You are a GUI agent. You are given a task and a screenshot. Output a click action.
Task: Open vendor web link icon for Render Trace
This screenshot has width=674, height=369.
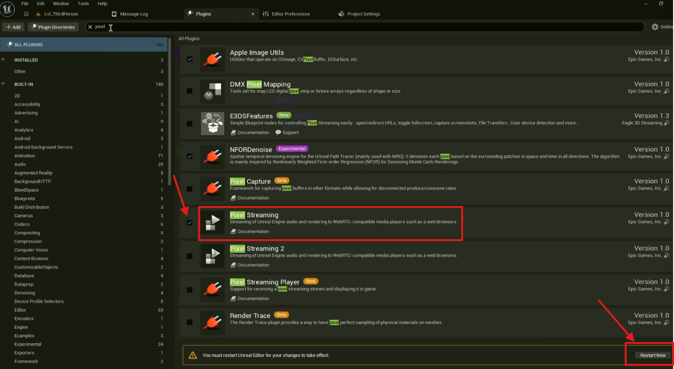tap(666, 322)
